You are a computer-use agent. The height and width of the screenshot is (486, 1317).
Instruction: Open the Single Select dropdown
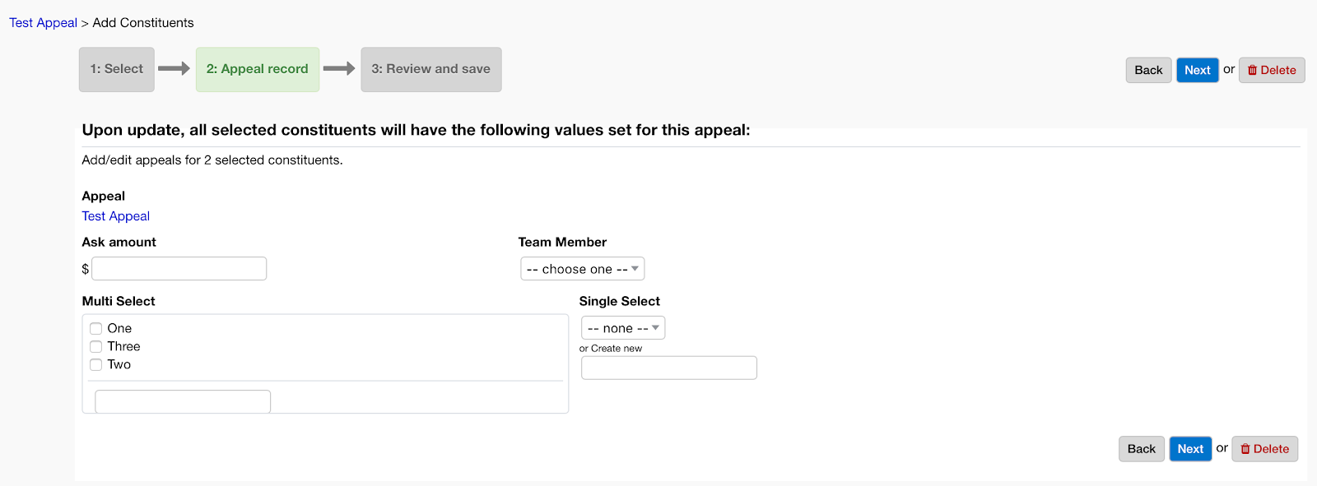coord(622,328)
